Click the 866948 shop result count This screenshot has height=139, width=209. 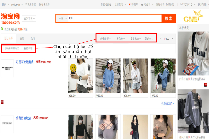[21, 29]
